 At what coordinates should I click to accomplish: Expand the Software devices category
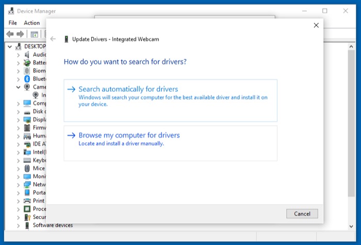(18, 226)
